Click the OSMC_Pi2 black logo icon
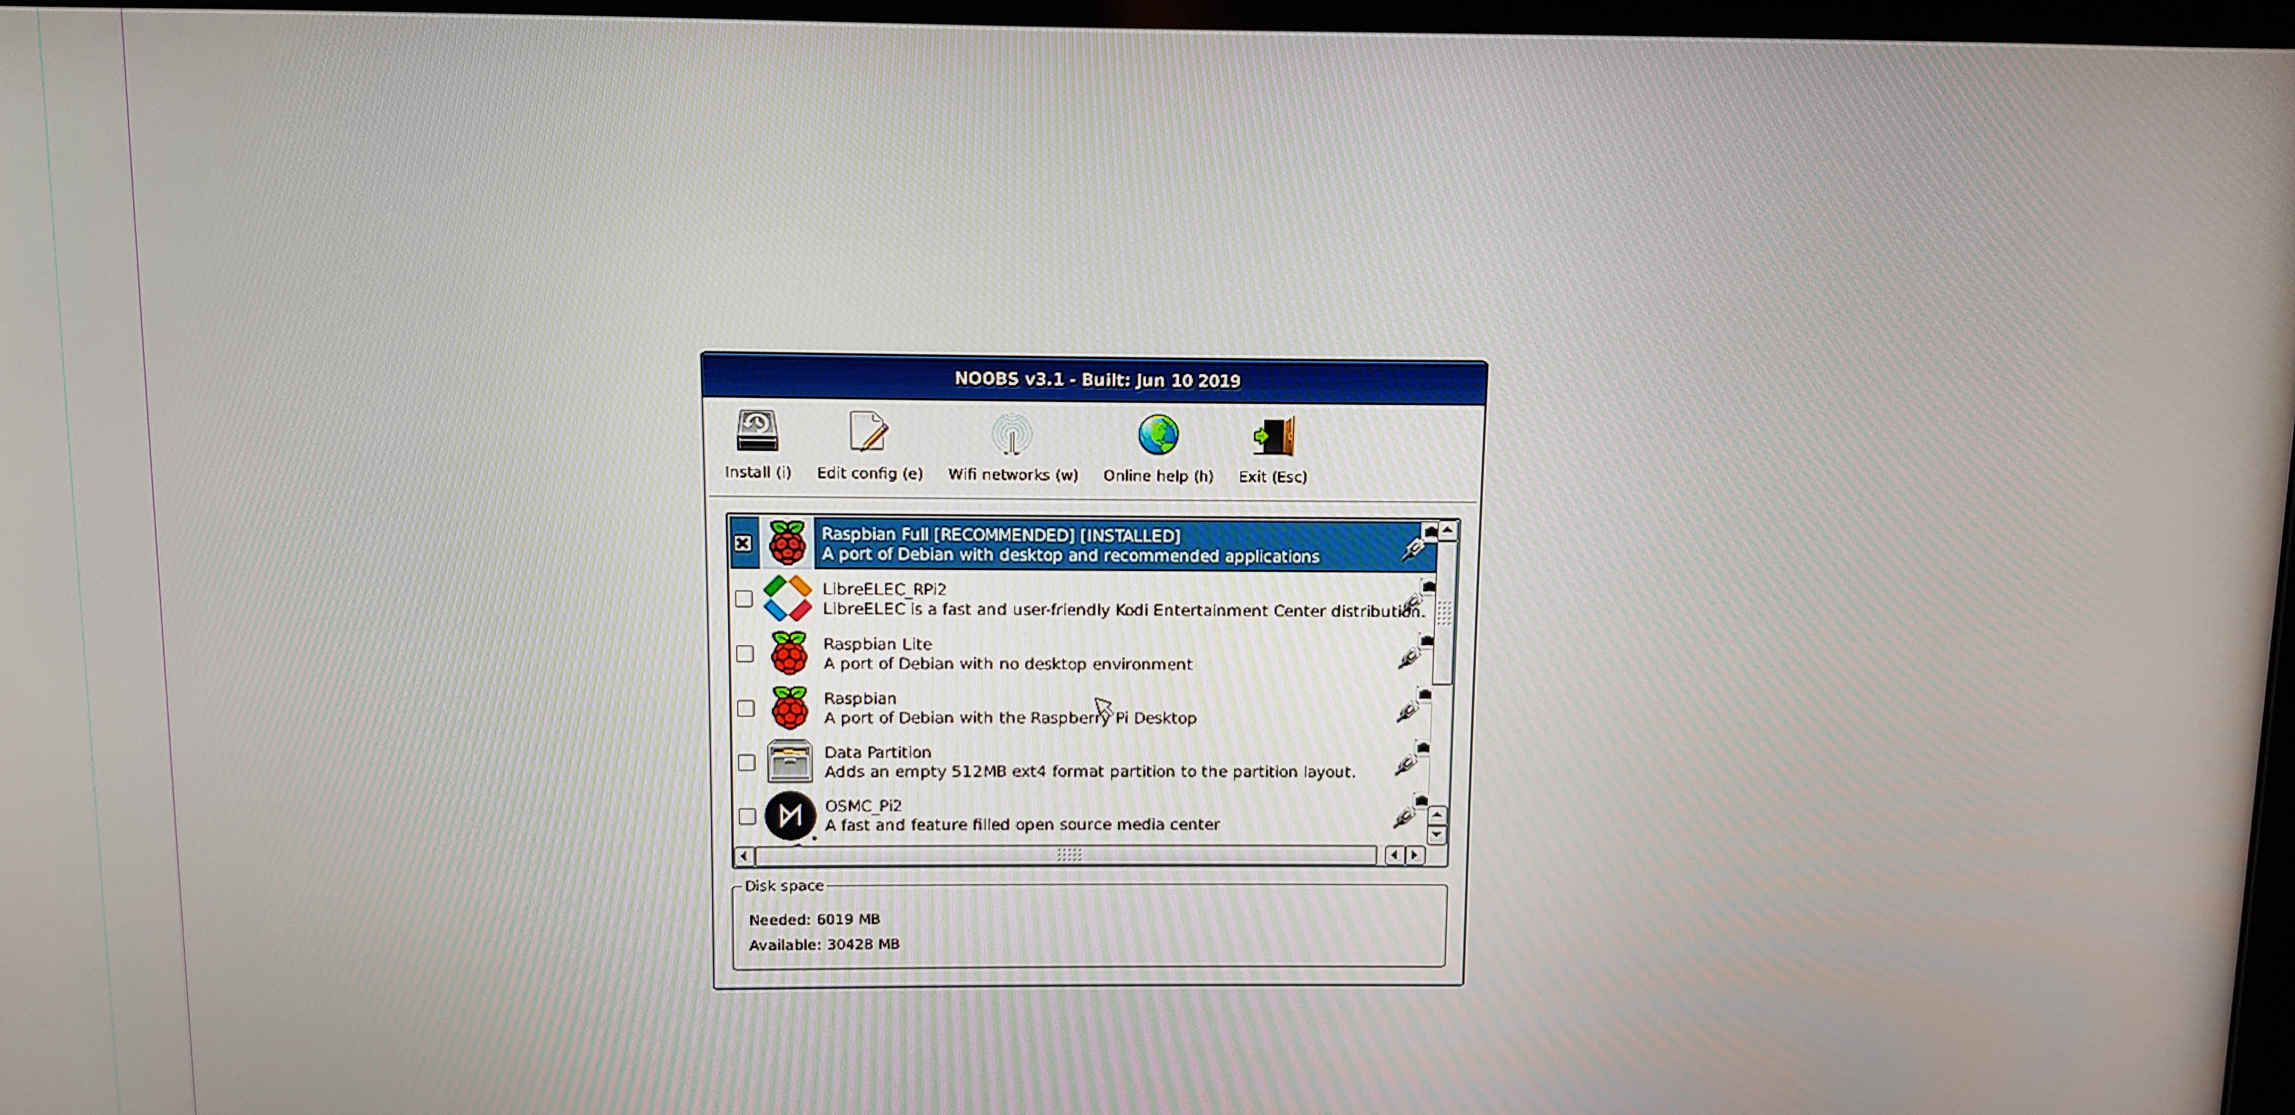The width and height of the screenshot is (2295, 1115). point(789,815)
